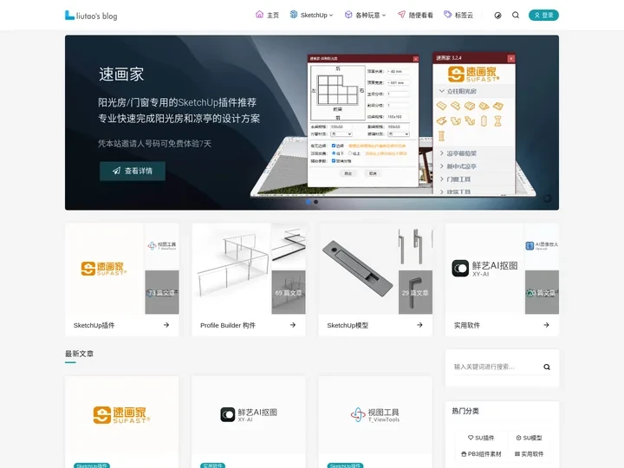The width and height of the screenshot is (624, 468).
Task: Click the 73 篇文章 thumbnail
Action: pyautogui.click(x=162, y=293)
